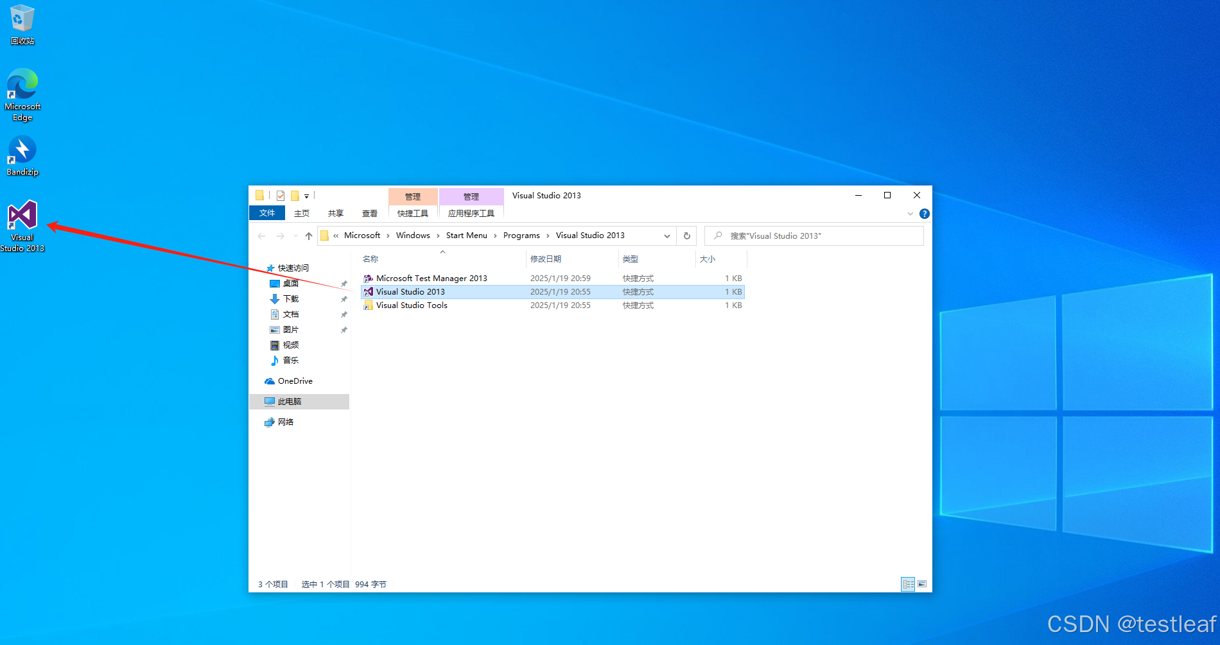Open the 文件 ribbon menu

click(267, 213)
